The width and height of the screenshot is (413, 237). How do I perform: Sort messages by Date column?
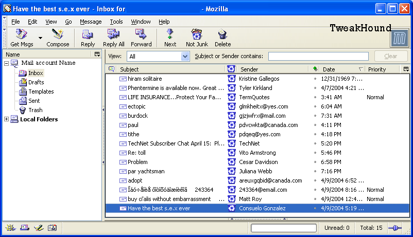pyautogui.click(x=342, y=69)
